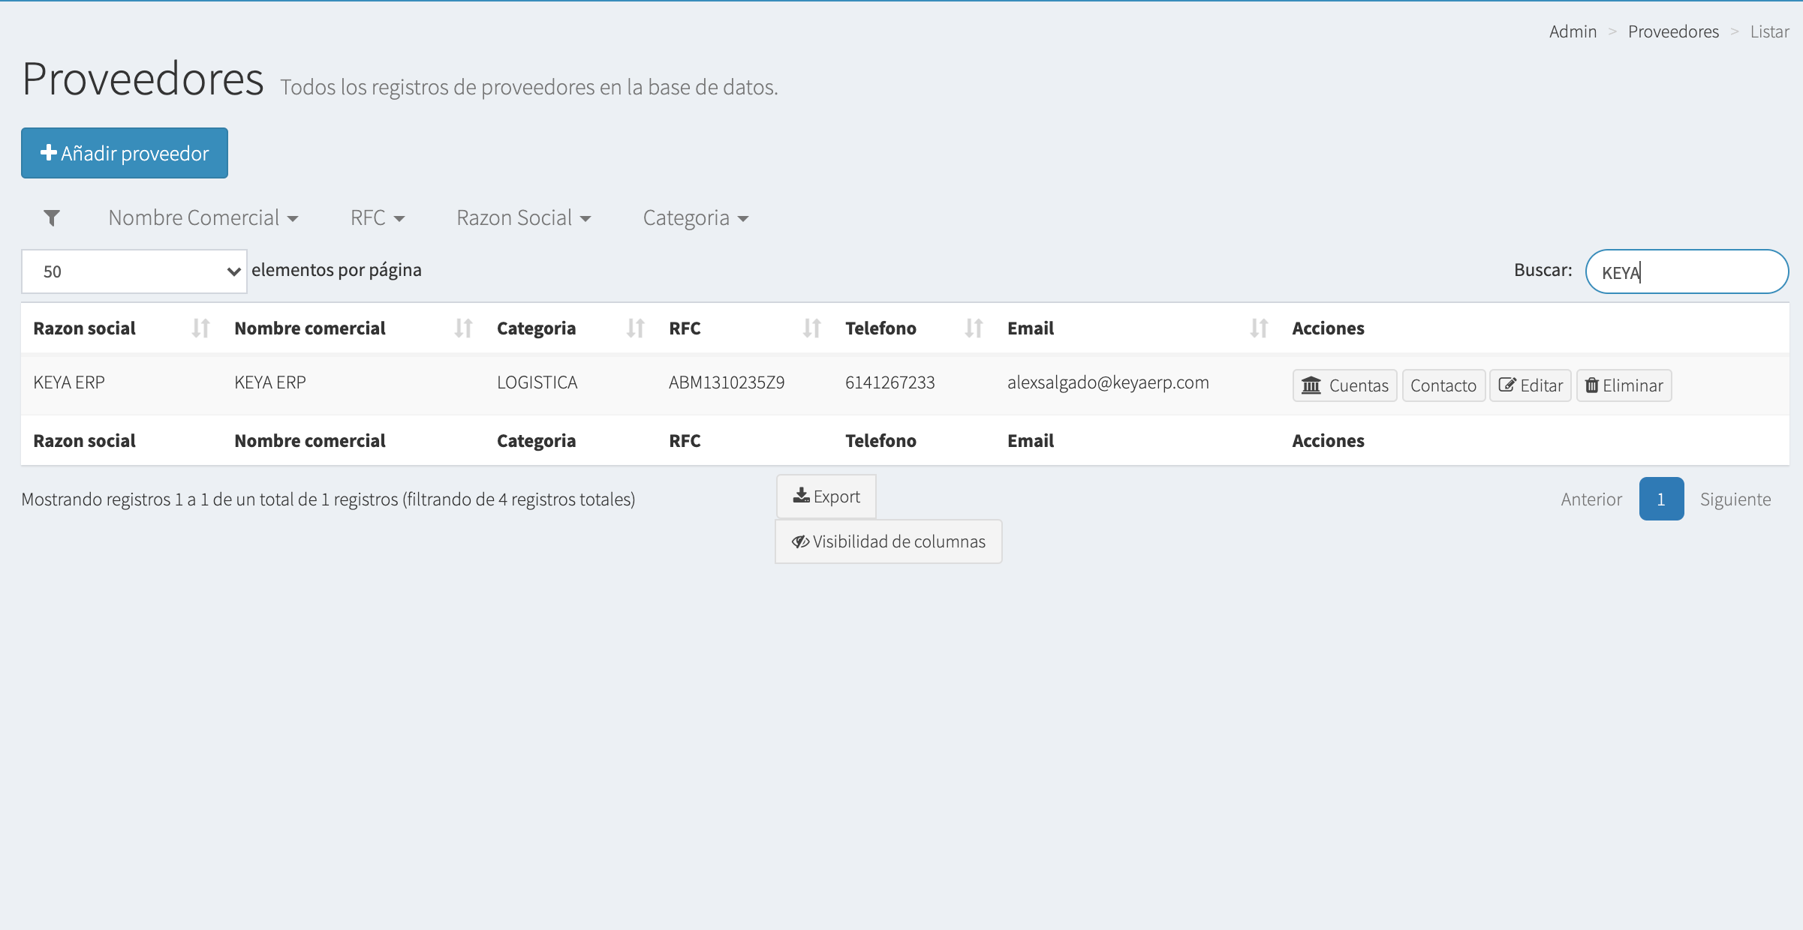Sort by Email column arrows
1803x930 pixels.
click(1259, 328)
